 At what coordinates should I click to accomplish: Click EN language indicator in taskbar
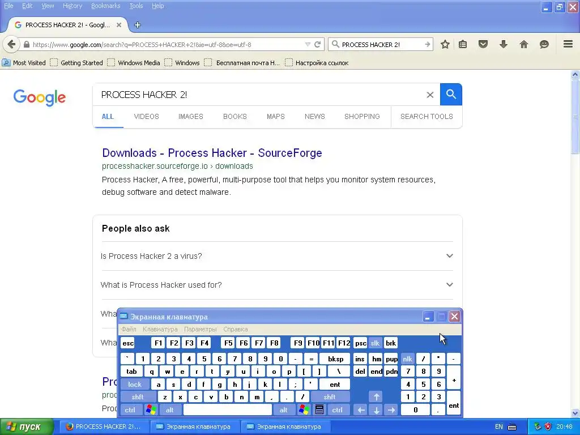coord(498,427)
